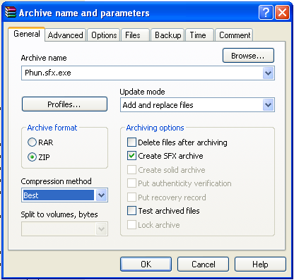Switch to the General tab
Image resolution: width=294 pixels, height=280 pixels.
[x=27, y=34]
